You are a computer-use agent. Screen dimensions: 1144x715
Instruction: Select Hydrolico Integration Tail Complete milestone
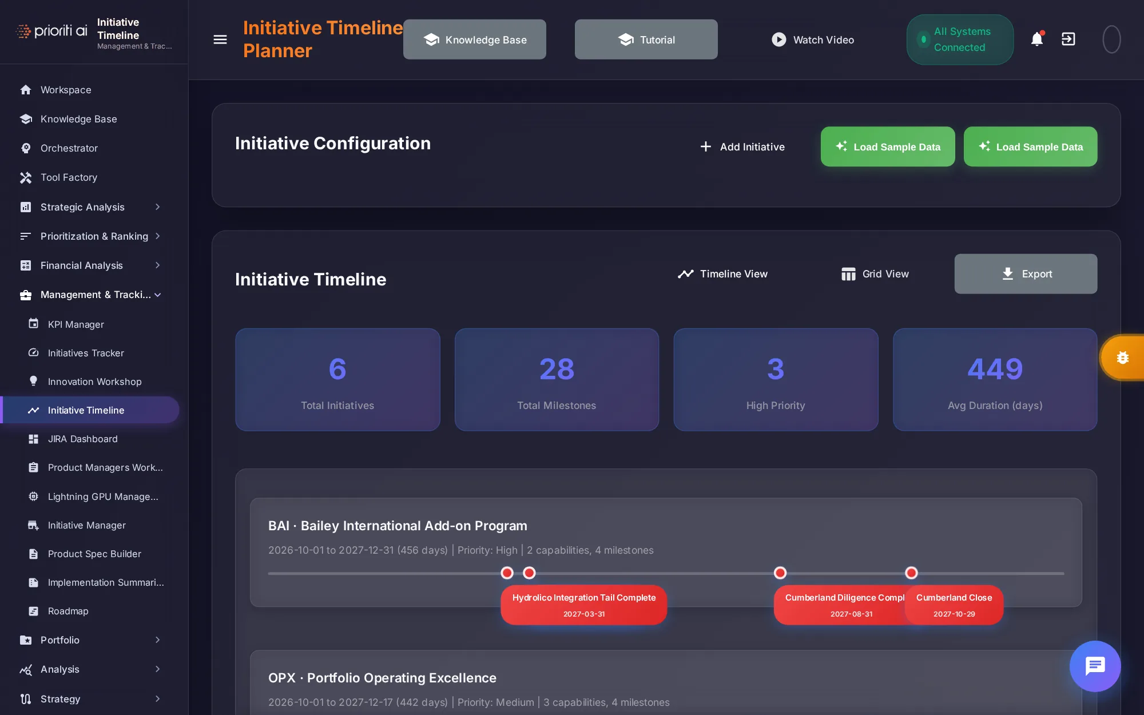(x=583, y=605)
